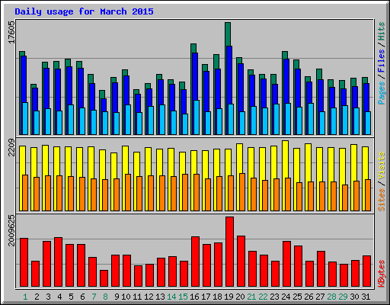Click day label 31 on the axis
Screen dimensions: 390x305
[366, 297]
